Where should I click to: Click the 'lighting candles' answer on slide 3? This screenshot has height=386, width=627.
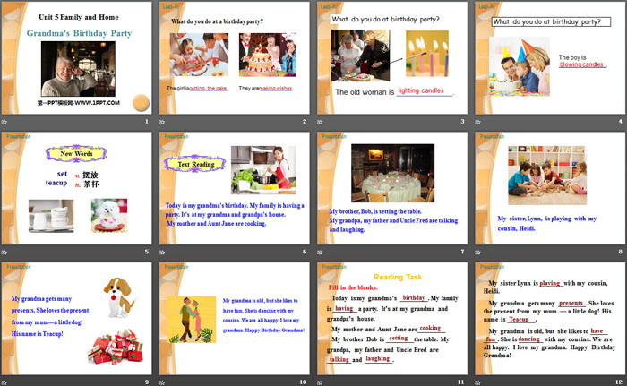[x=421, y=90]
